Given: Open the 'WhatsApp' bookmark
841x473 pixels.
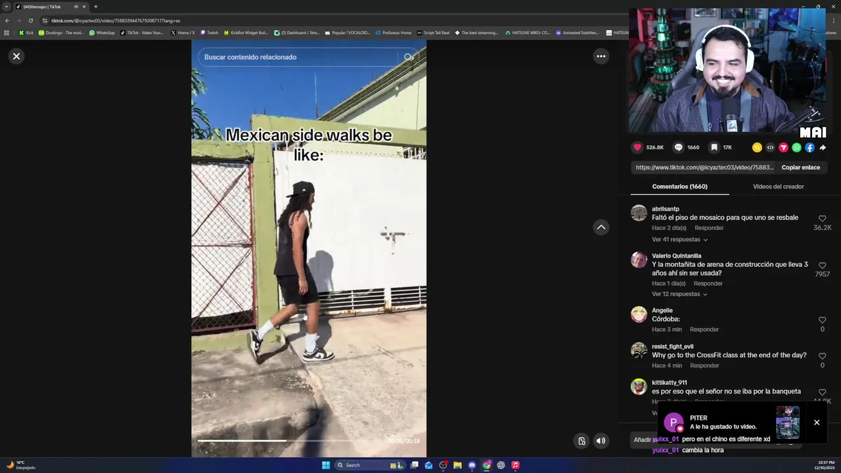Looking at the screenshot, I should 102,33.
